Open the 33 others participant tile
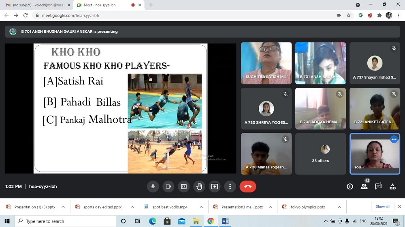 tap(320, 153)
